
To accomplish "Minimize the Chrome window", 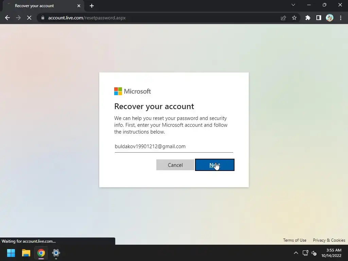I will 309,5.
